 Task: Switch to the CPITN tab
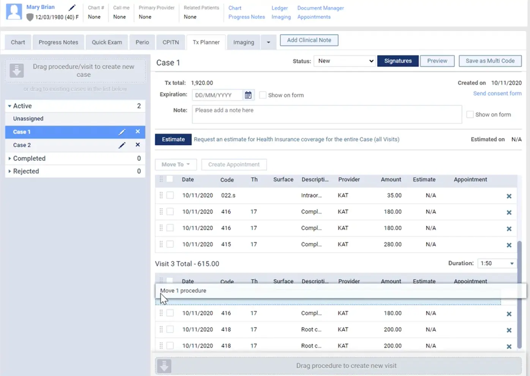point(171,42)
